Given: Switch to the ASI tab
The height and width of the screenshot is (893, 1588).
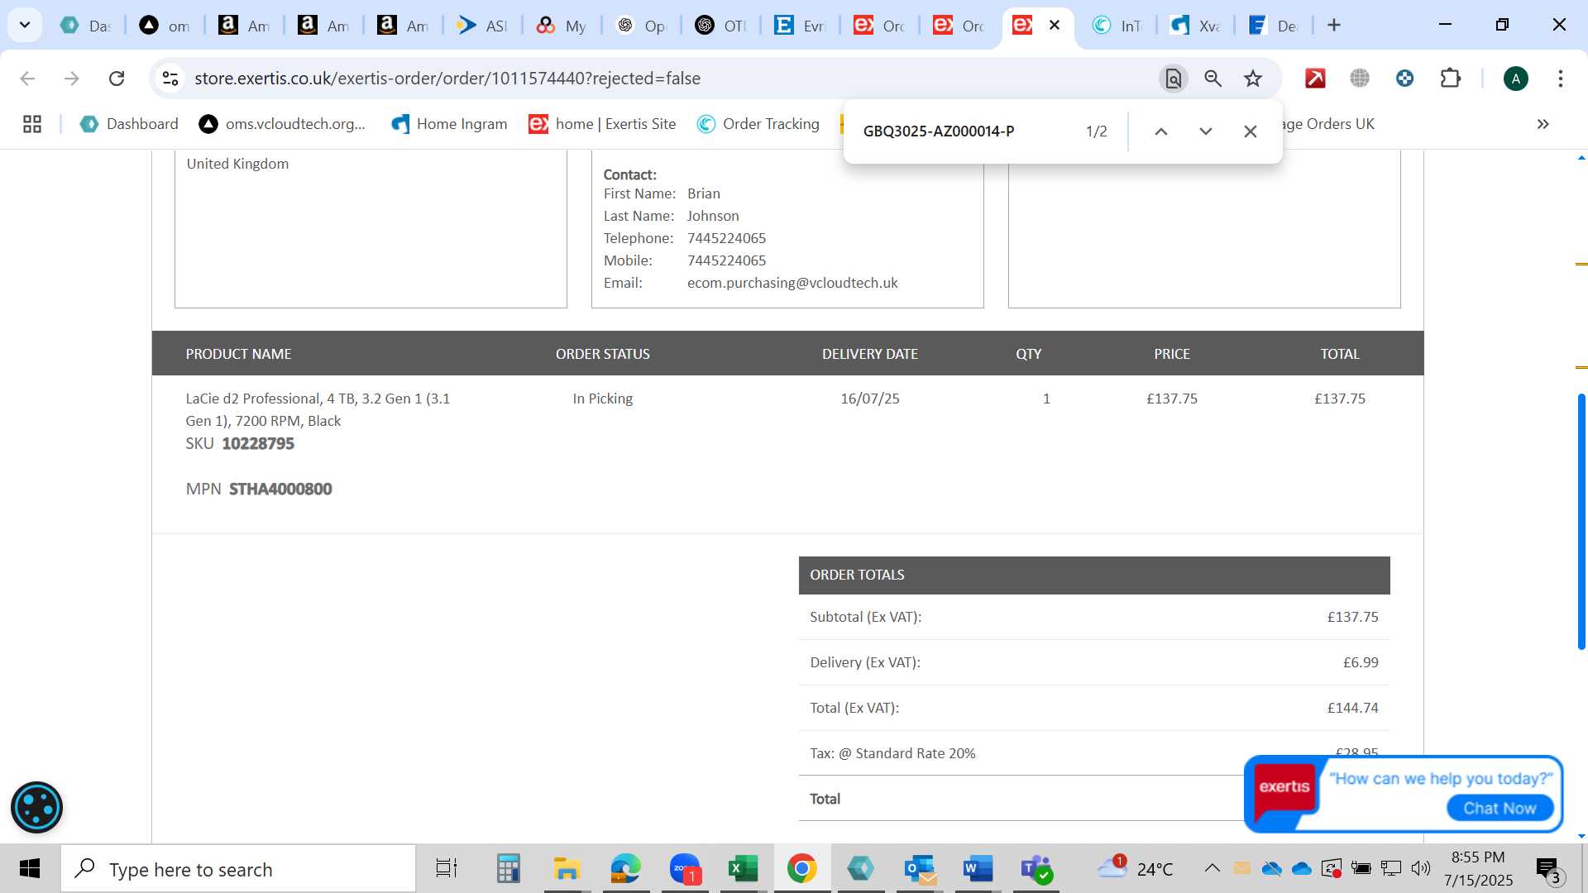Looking at the screenshot, I should click(482, 26).
